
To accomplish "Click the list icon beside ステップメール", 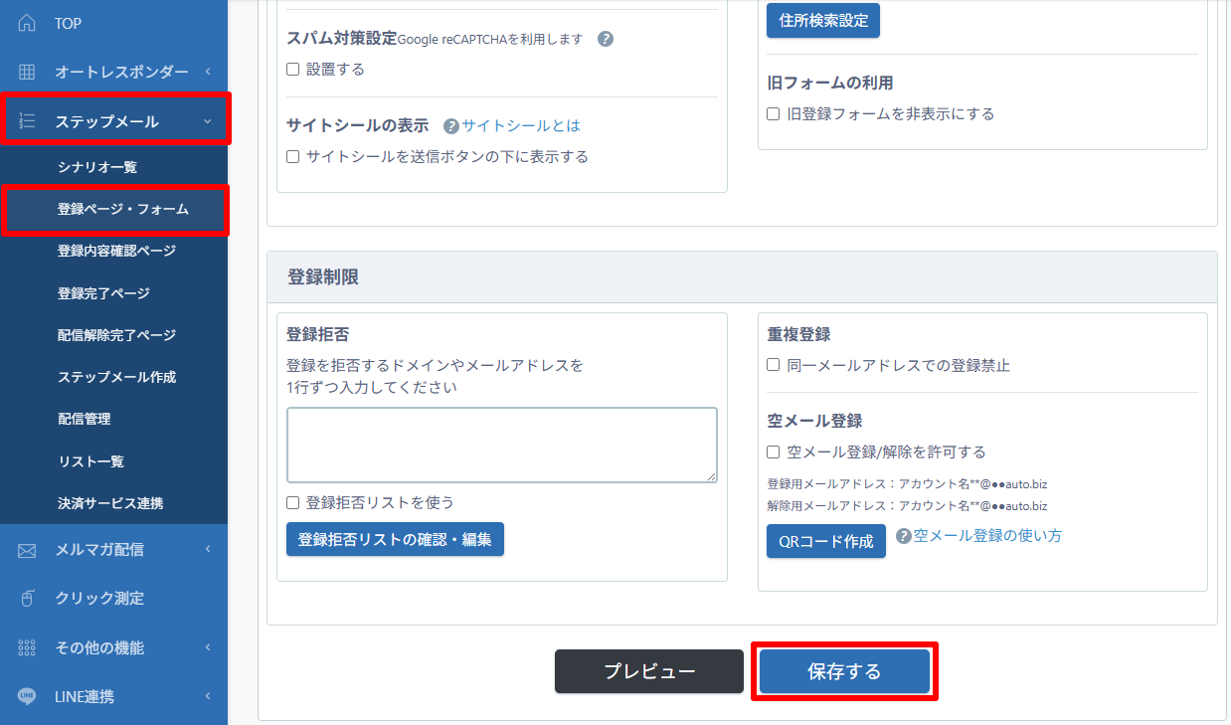I will [x=27, y=121].
